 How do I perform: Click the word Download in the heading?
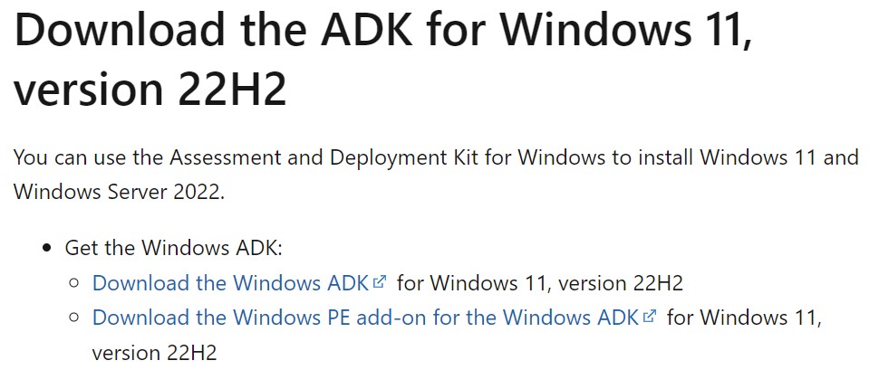pyautogui.click(x=119, y=29)
